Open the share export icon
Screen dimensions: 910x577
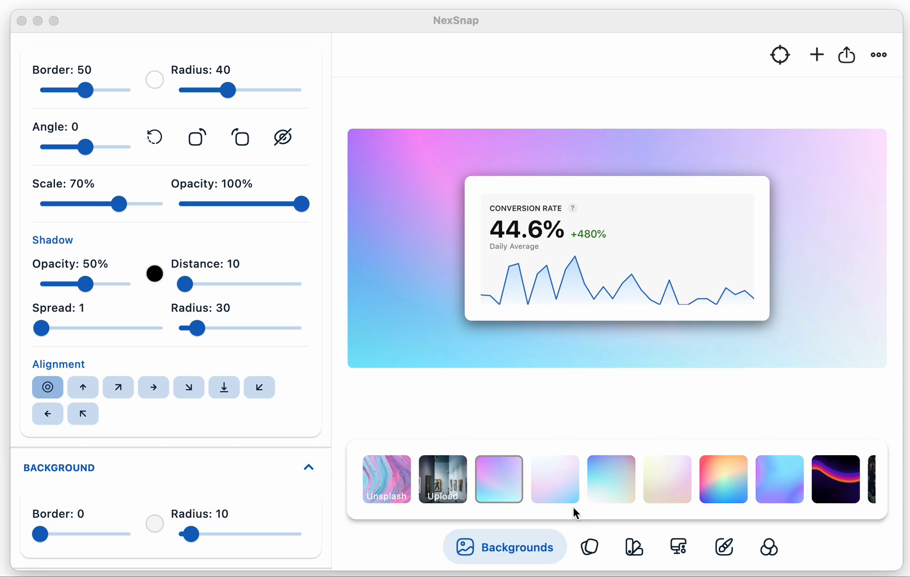[x=846, y=54]
